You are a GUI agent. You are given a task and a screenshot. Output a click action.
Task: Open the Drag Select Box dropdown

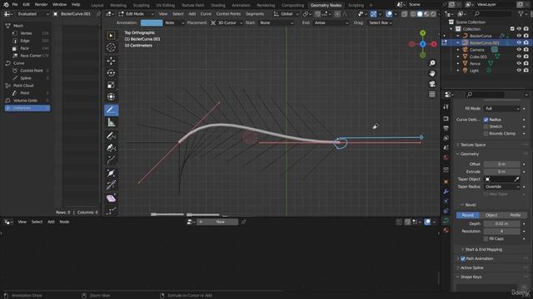pyautogui.click(x=381, y=22)
